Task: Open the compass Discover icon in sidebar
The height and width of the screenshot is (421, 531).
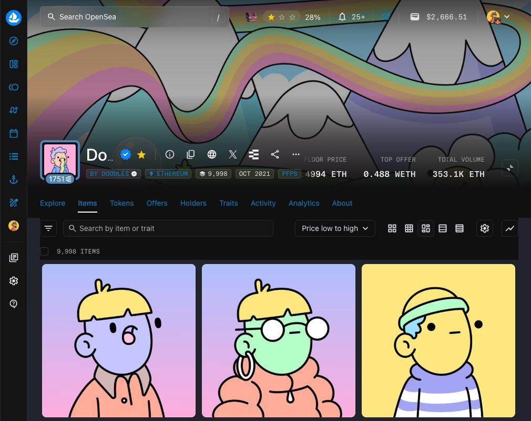Action: [14, 41]
